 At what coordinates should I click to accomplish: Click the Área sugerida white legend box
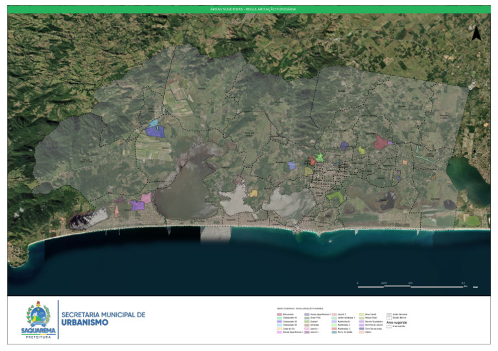coord(389,326)
